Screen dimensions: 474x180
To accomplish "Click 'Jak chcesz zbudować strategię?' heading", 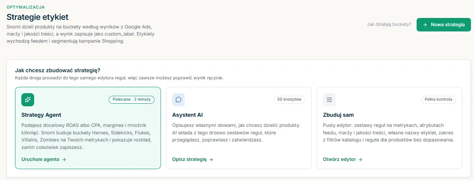I will (x=57, y=70).
